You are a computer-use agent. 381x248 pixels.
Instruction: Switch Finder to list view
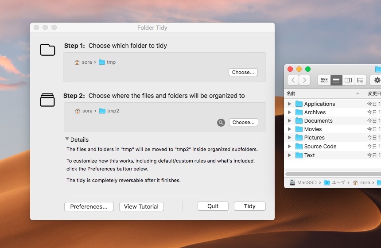pos(336,80)
